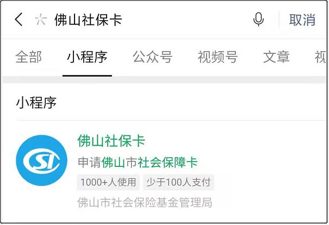The width and height of the screenshot is (329, 225).
Task: Select the 小程序 tab
Action: (87, 57)
